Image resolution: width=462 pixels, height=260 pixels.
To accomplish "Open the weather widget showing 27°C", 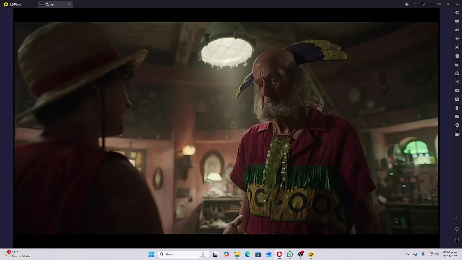I will tap(17, 254).
